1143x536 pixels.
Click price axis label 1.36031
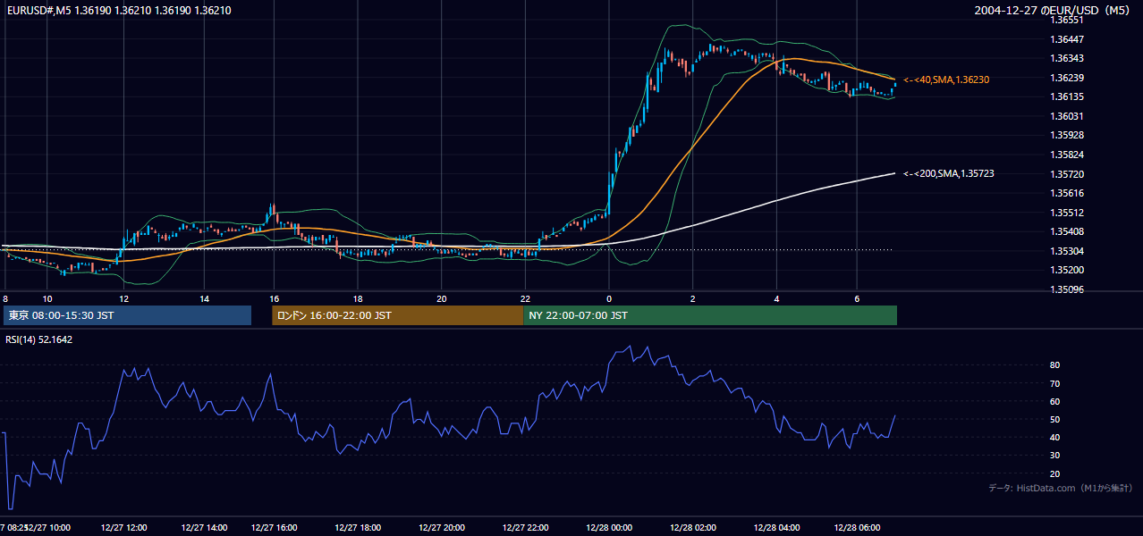(x=1067, y=116)
